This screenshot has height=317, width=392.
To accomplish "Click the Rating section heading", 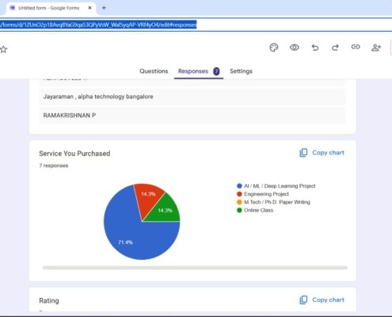I will point(49,300).
